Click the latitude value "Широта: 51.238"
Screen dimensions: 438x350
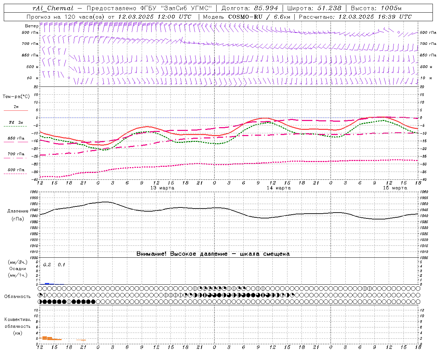coord(314,8)
